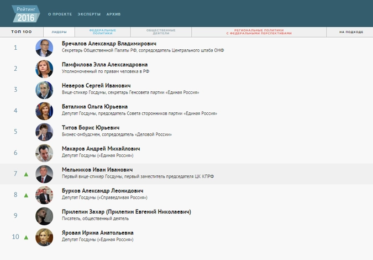This screenshot has height=260, width=373.
Task: Click photo of Бречалов Александр Владимирович
Action: 44,48
